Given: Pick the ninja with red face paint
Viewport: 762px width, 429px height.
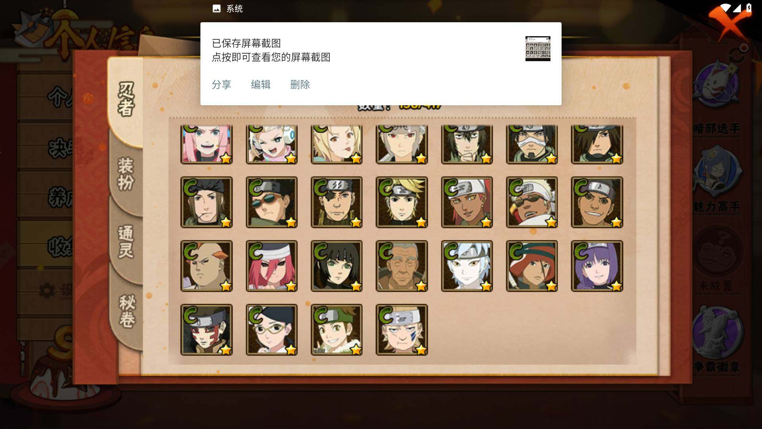Looking at the screenshot, I should pyautogui.click(x=206, y=330).
